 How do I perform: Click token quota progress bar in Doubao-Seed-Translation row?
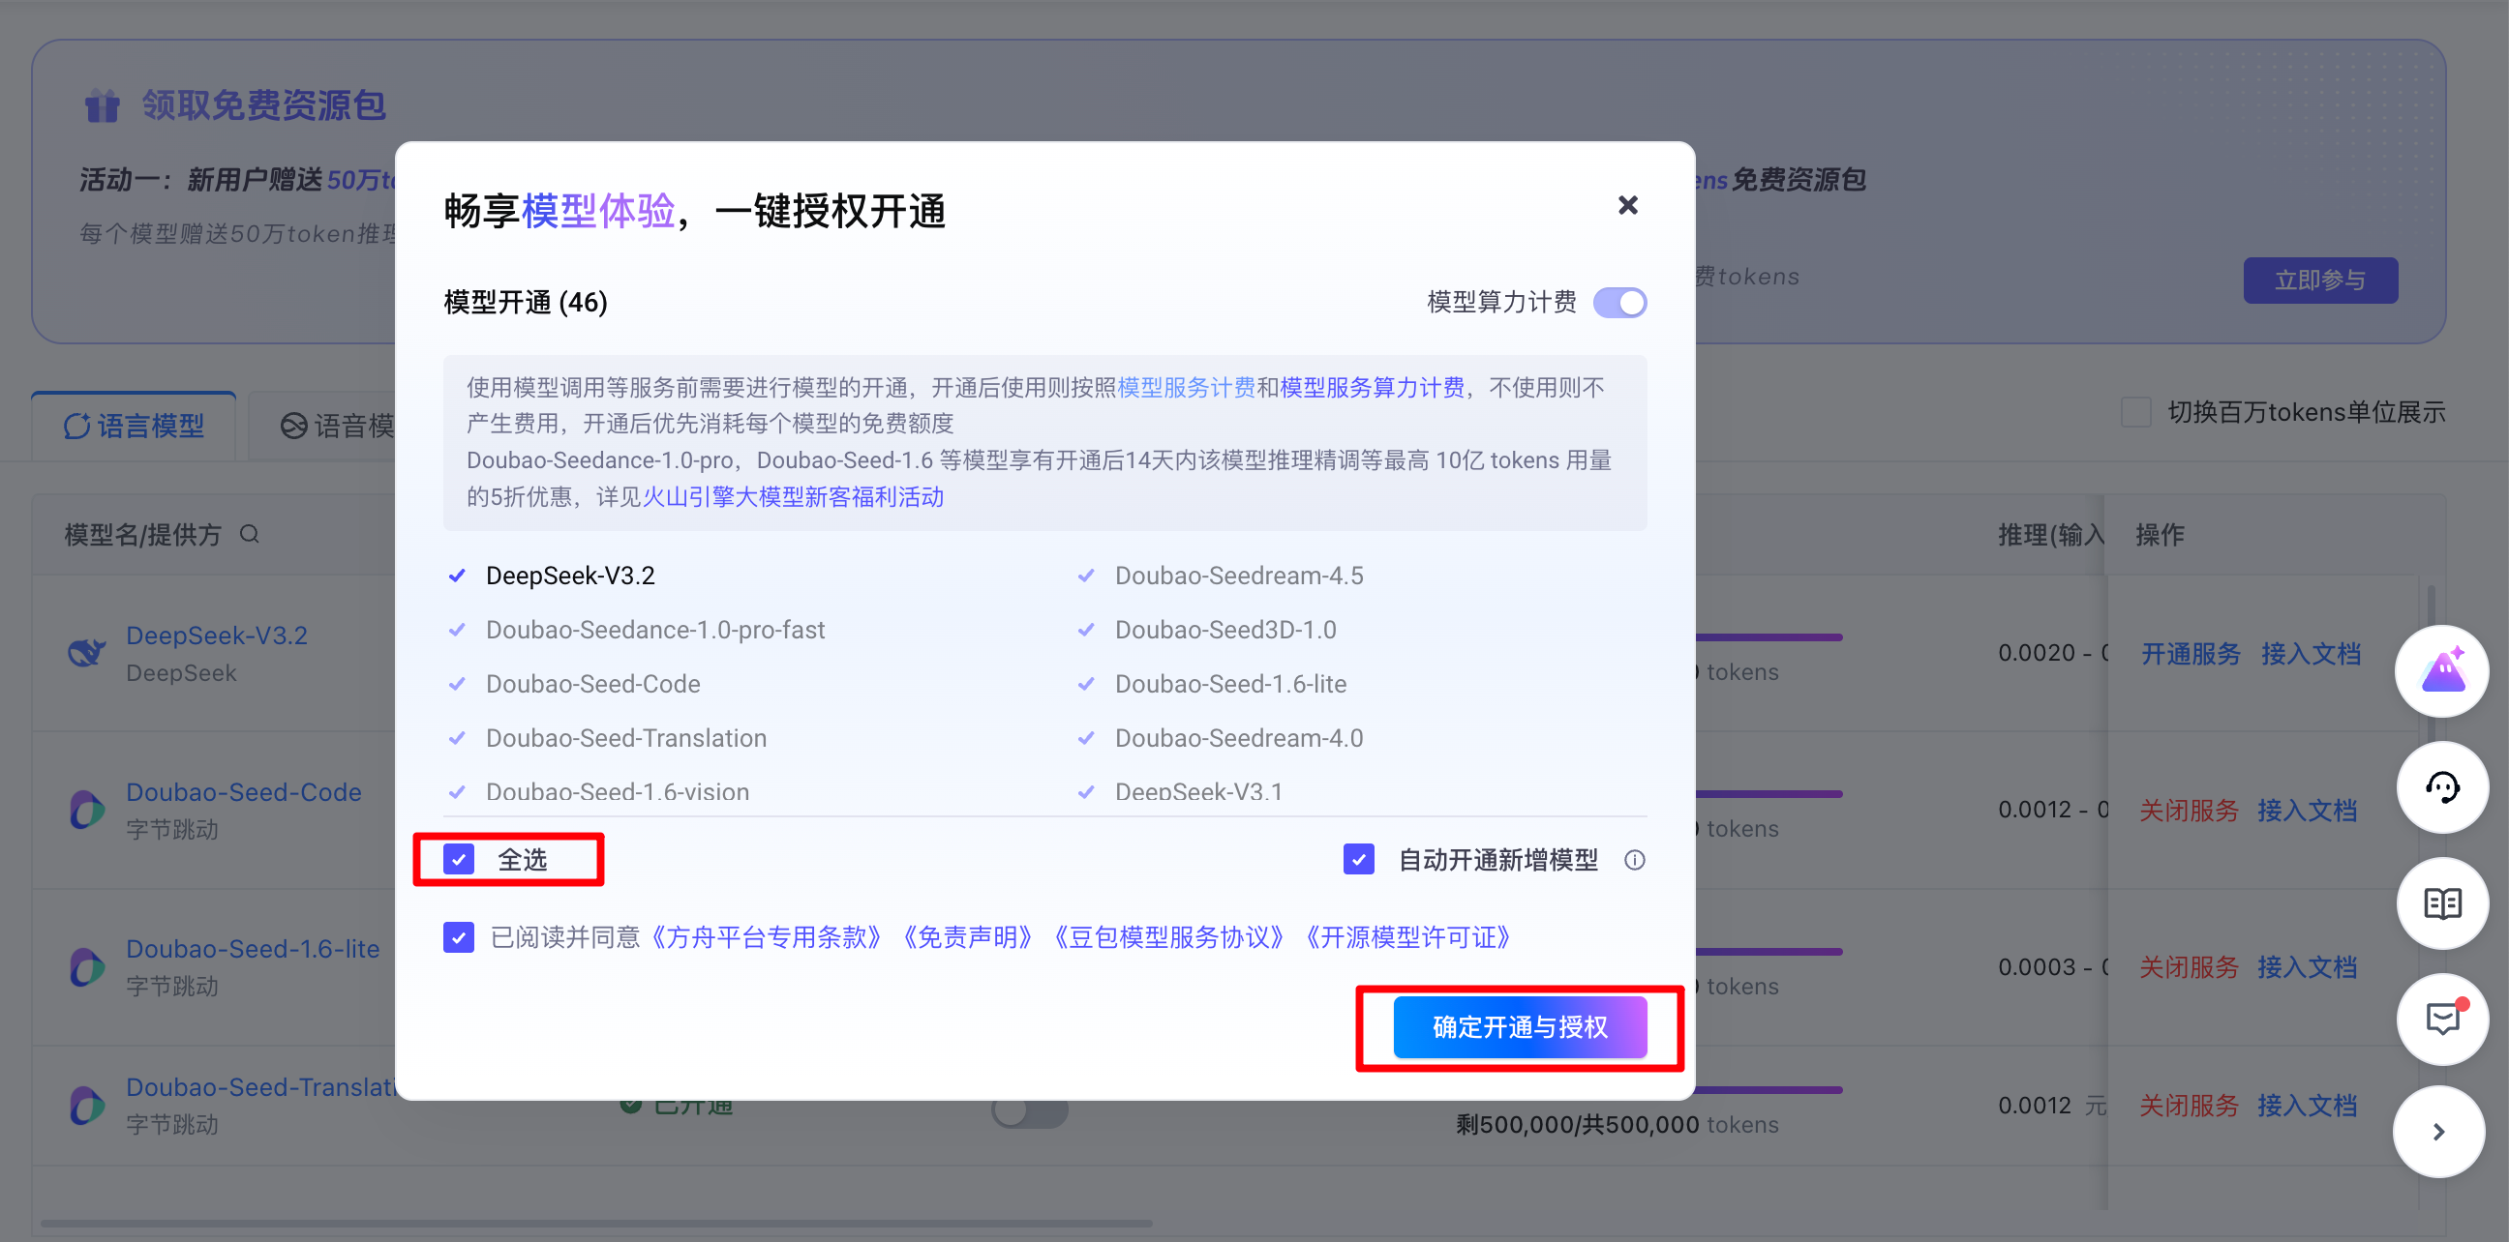coord(1768,1090)
